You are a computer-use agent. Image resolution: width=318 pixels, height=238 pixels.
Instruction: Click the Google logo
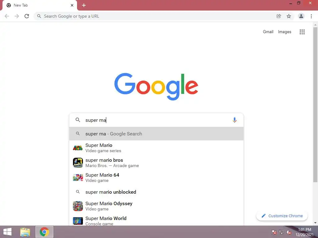(156, 87)
